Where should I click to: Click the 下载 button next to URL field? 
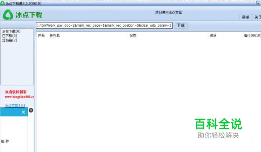(181, 26)
